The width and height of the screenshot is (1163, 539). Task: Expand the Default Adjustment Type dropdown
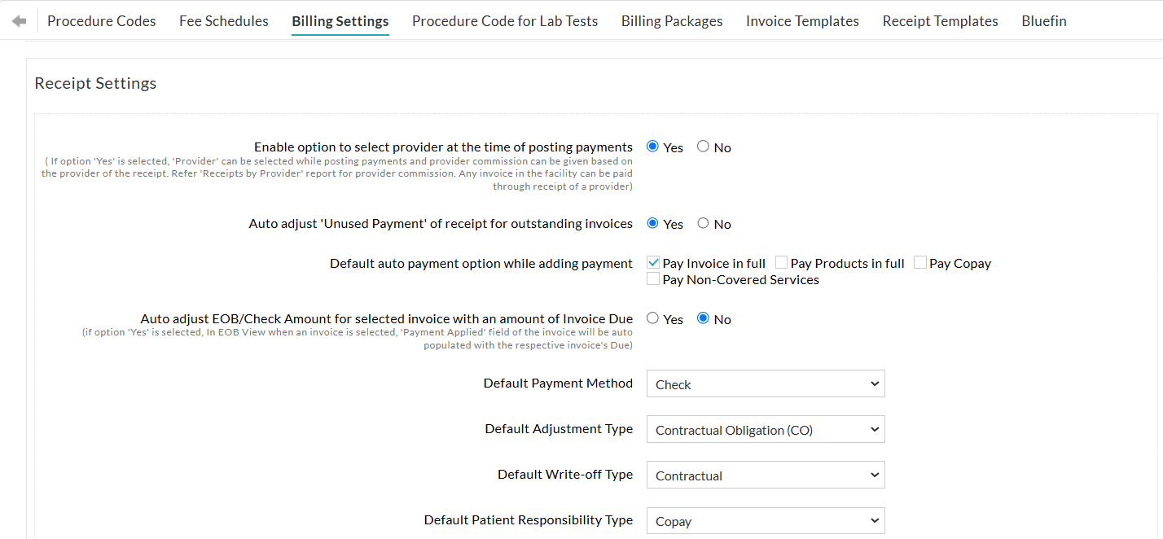(x=765, y=429)
